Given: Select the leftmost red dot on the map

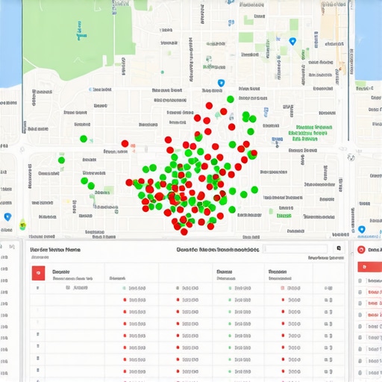Looking at the screenshot, I should [x=125, y=143].
